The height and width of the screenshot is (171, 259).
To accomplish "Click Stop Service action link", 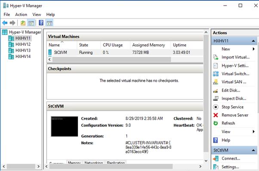I will [233, 107].
